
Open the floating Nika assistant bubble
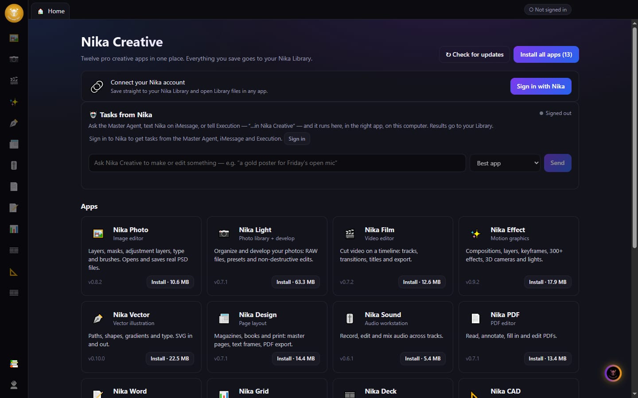click(x=613, y=373)
